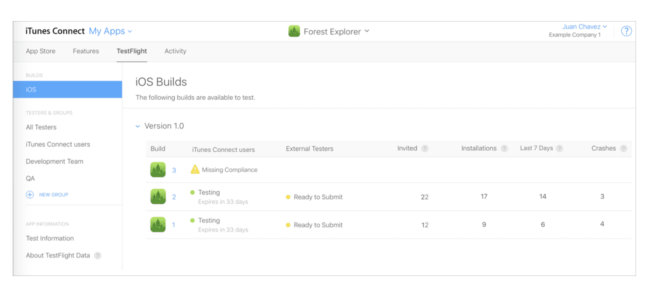Click Installations value 9
The height and width of the screenshot is (302, 647).
click(x=484, y=225)
